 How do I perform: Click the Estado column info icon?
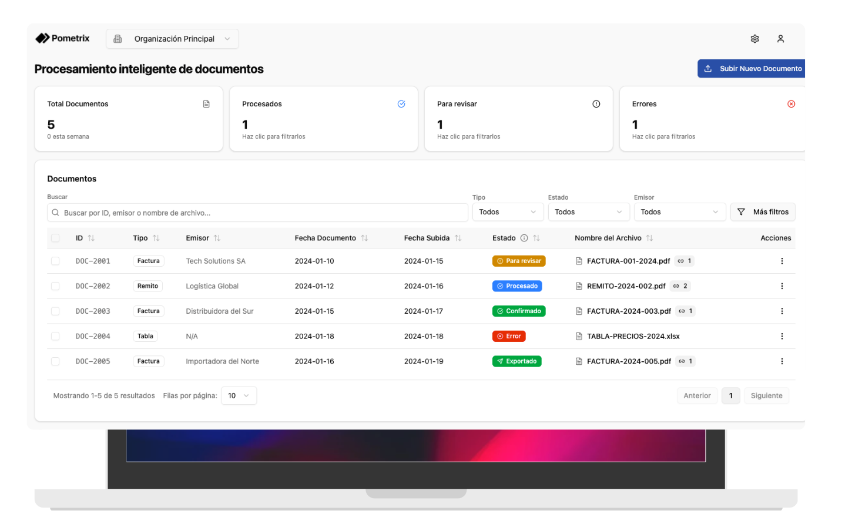pyautogui.click(x=524, y=238)
